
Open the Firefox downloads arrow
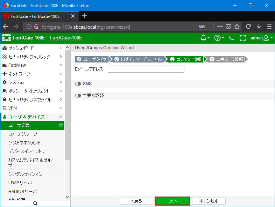(259, 27)
